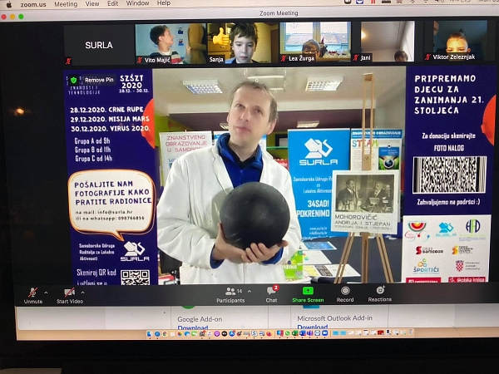Viewport: 499px width, 374px height.
Task: Open the Zoom icon in the Dock
Action: [324, 333]
